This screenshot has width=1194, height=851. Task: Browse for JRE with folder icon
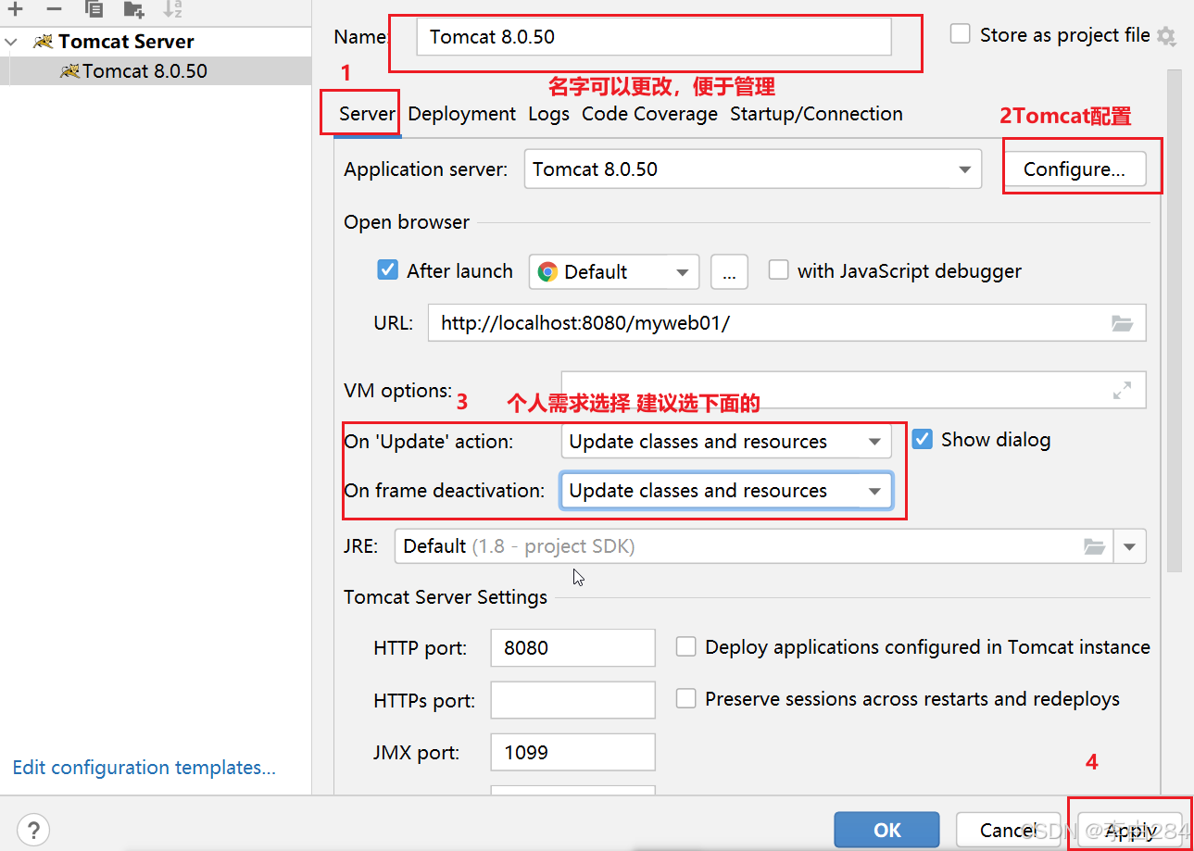point(1095,546)
